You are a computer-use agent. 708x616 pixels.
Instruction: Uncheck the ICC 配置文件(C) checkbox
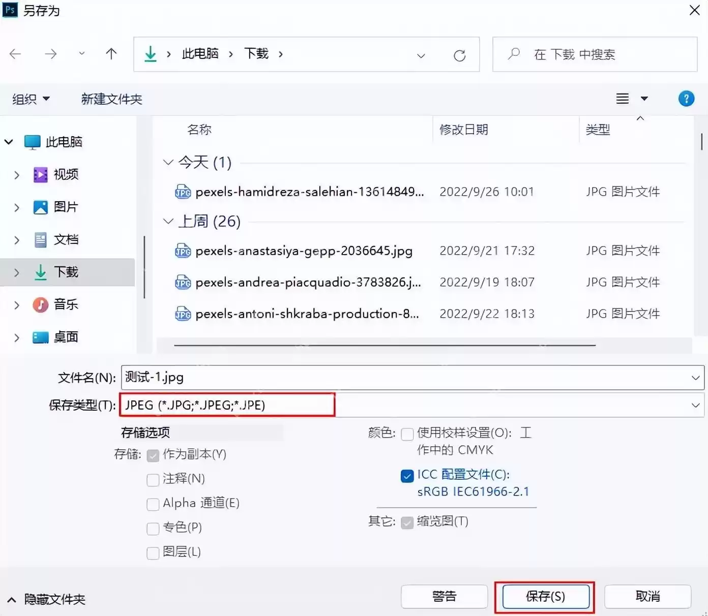(x=407, y=476)
